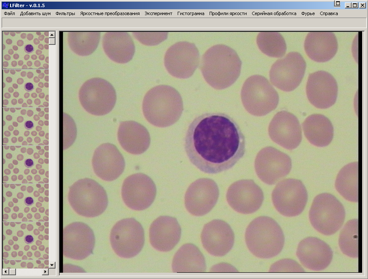Select the first thumbnail in the list
Image resolution: width=368 pixels, height=279 pixels.
26,50
